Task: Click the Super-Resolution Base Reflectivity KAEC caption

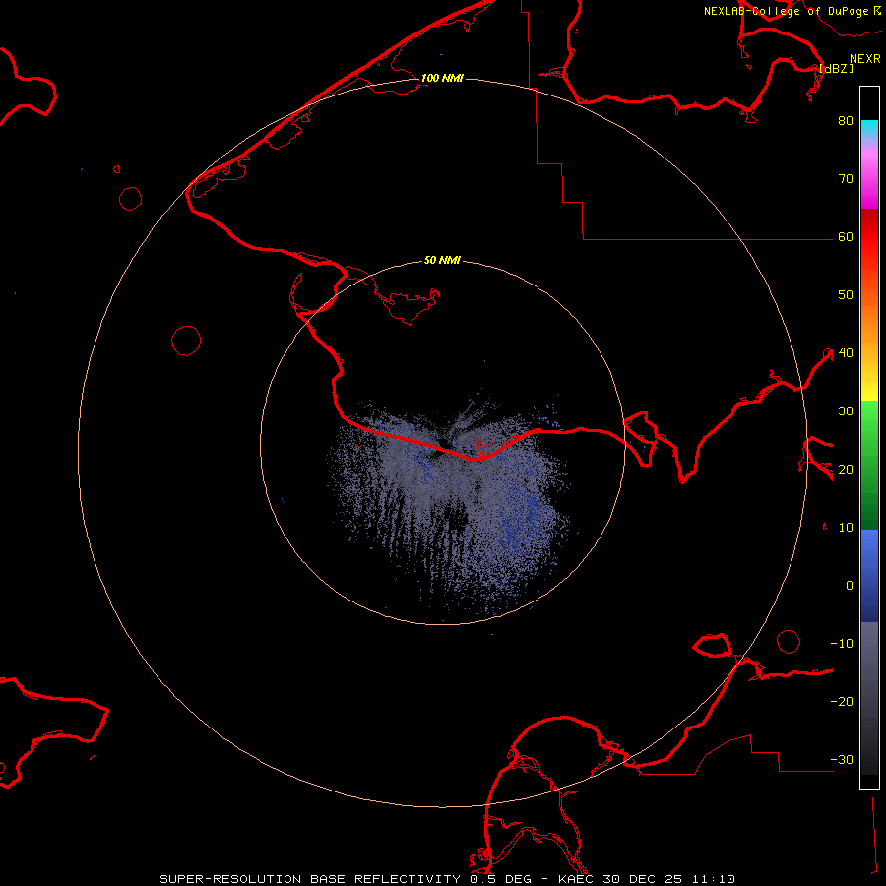Action: 448,879
